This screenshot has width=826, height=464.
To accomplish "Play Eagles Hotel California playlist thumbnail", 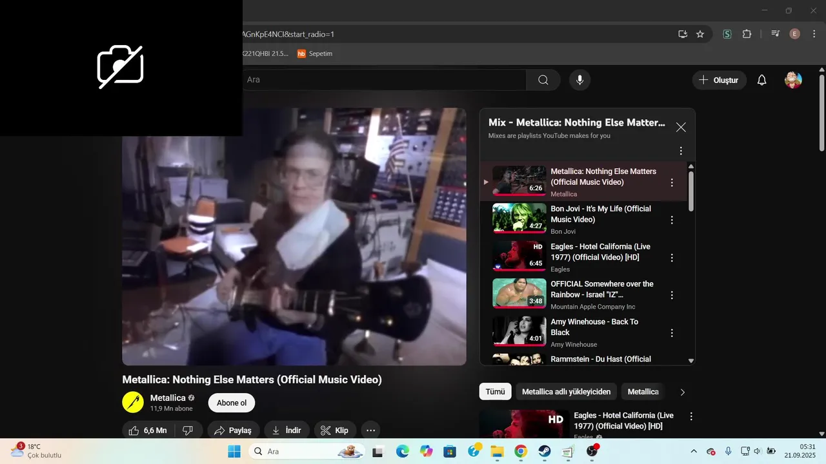I will 519,255.
